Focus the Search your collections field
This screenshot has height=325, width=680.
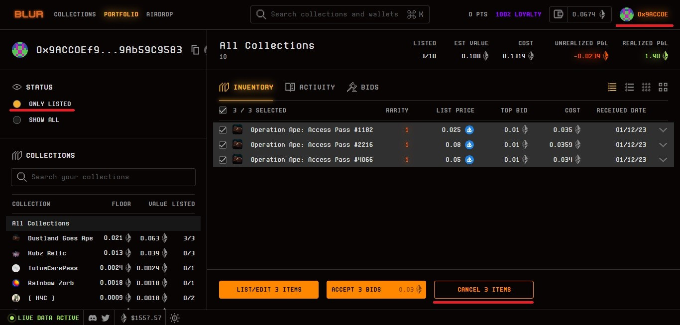[104, 177]
